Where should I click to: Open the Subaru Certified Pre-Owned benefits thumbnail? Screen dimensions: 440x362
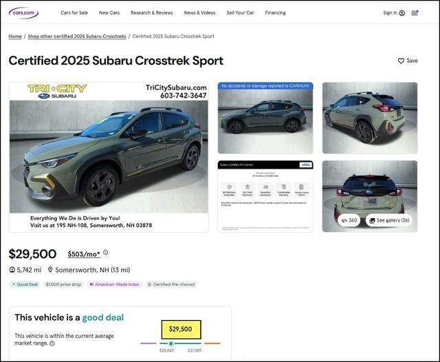(265, 196)
